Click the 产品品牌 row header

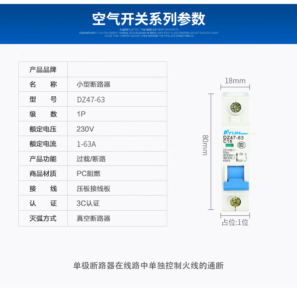pos(43,70)
